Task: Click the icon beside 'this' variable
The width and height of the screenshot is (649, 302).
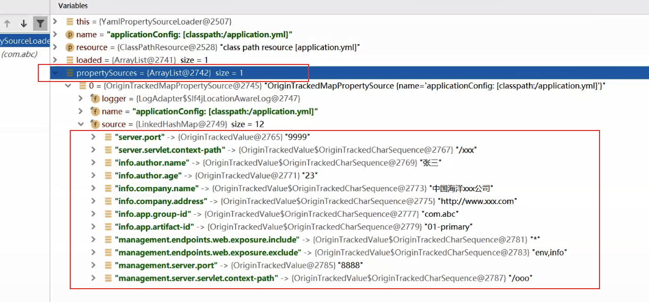Action: (x=70, y=22)
